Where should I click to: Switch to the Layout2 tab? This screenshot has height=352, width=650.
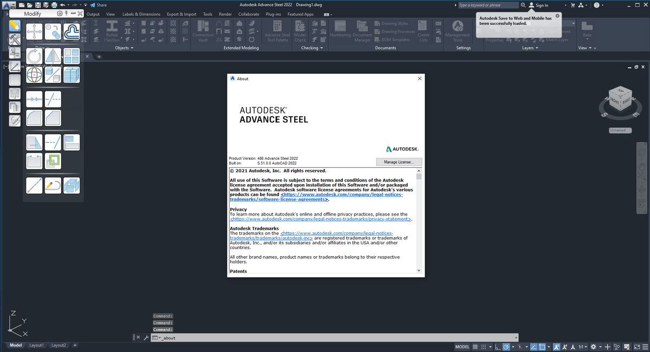coord(58,346)
